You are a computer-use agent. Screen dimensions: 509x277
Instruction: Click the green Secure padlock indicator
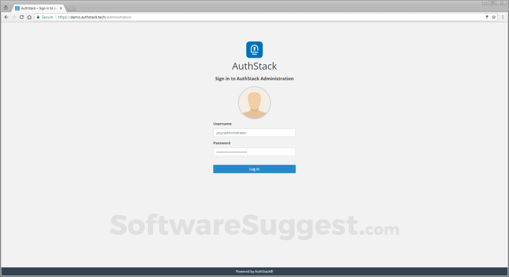[x=45, y=17]
